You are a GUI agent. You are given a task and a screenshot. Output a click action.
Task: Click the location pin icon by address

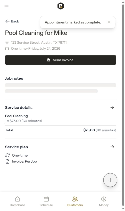pyautogui.click(x=7, y=42)
